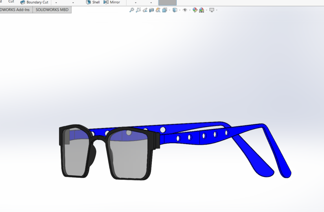The width and height of the screenshot is (324, 212).
Task: Switch to the SOLIDWORKS MBD tab
Action: (x=52, y=9)
